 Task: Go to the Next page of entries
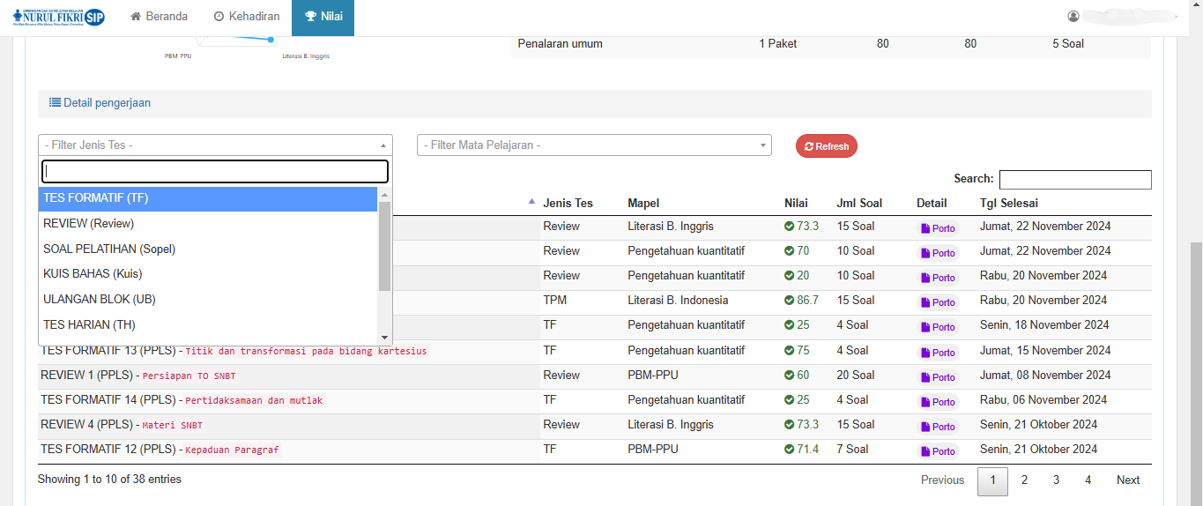tap(1127, 480)
